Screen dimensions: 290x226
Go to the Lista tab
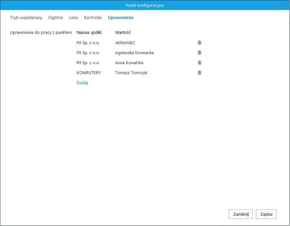73,18
